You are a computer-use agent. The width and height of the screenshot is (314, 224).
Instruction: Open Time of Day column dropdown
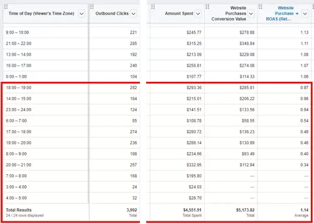coord(81,14)
